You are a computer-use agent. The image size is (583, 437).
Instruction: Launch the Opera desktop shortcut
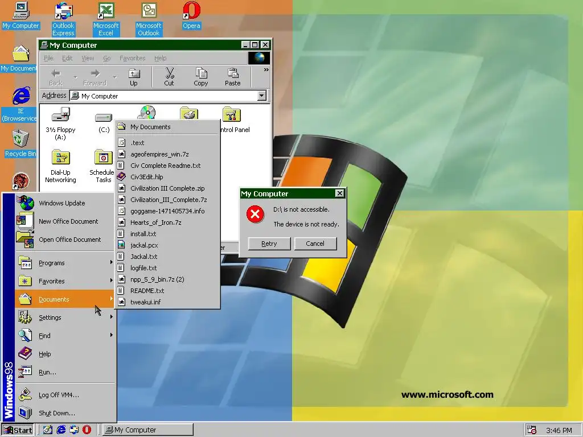[x=191, y=15]
